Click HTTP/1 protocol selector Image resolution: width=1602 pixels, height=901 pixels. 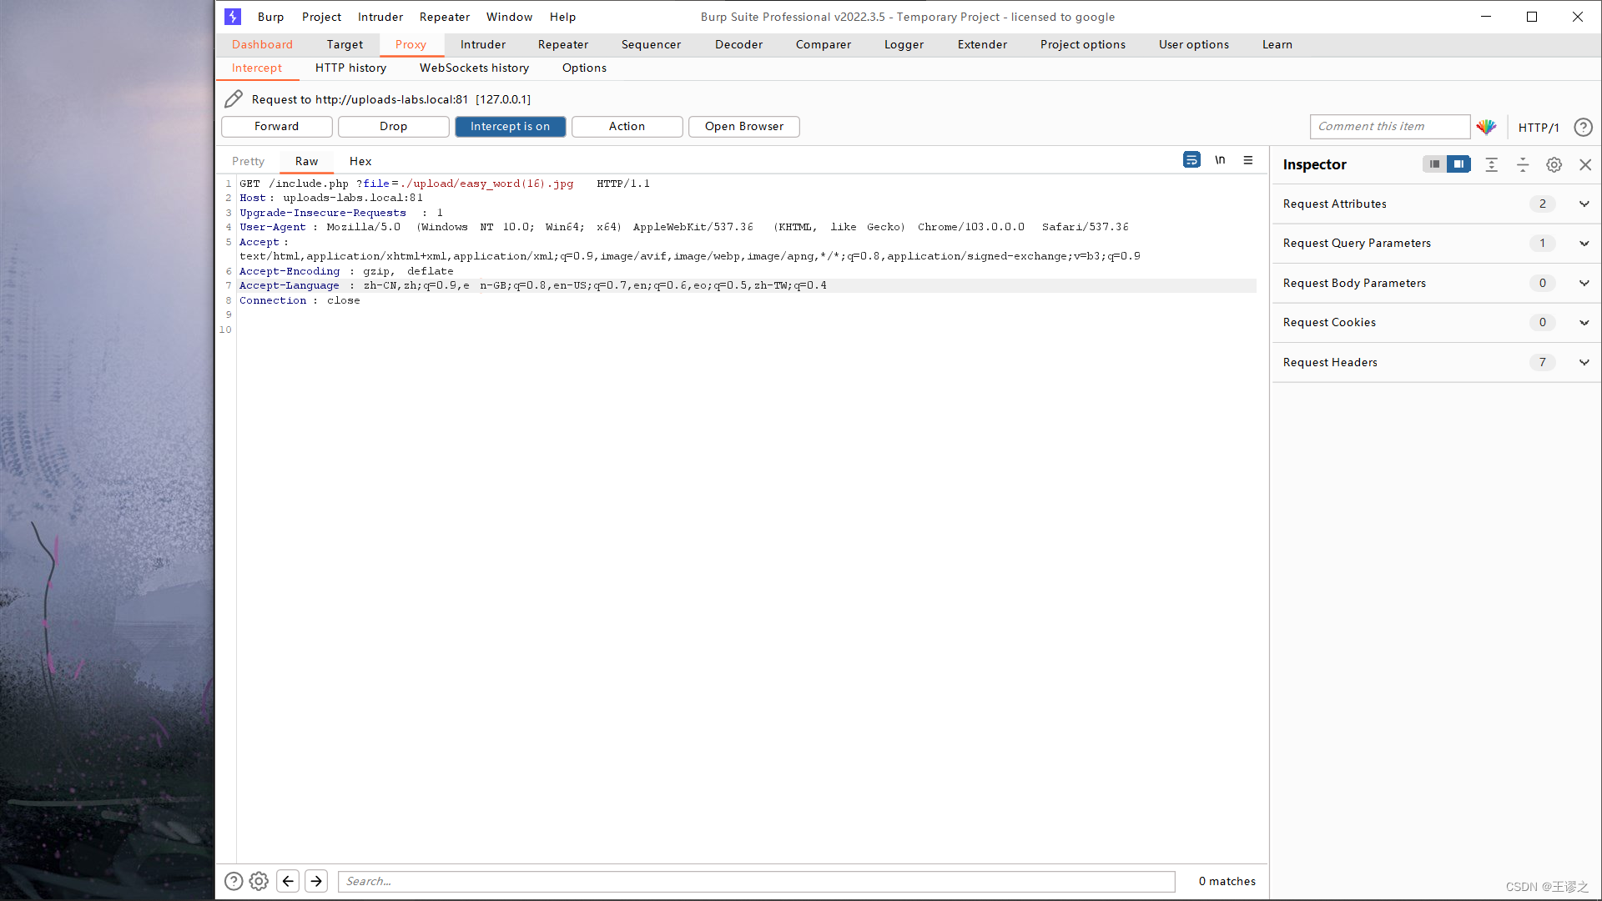tap(1538, 128)
